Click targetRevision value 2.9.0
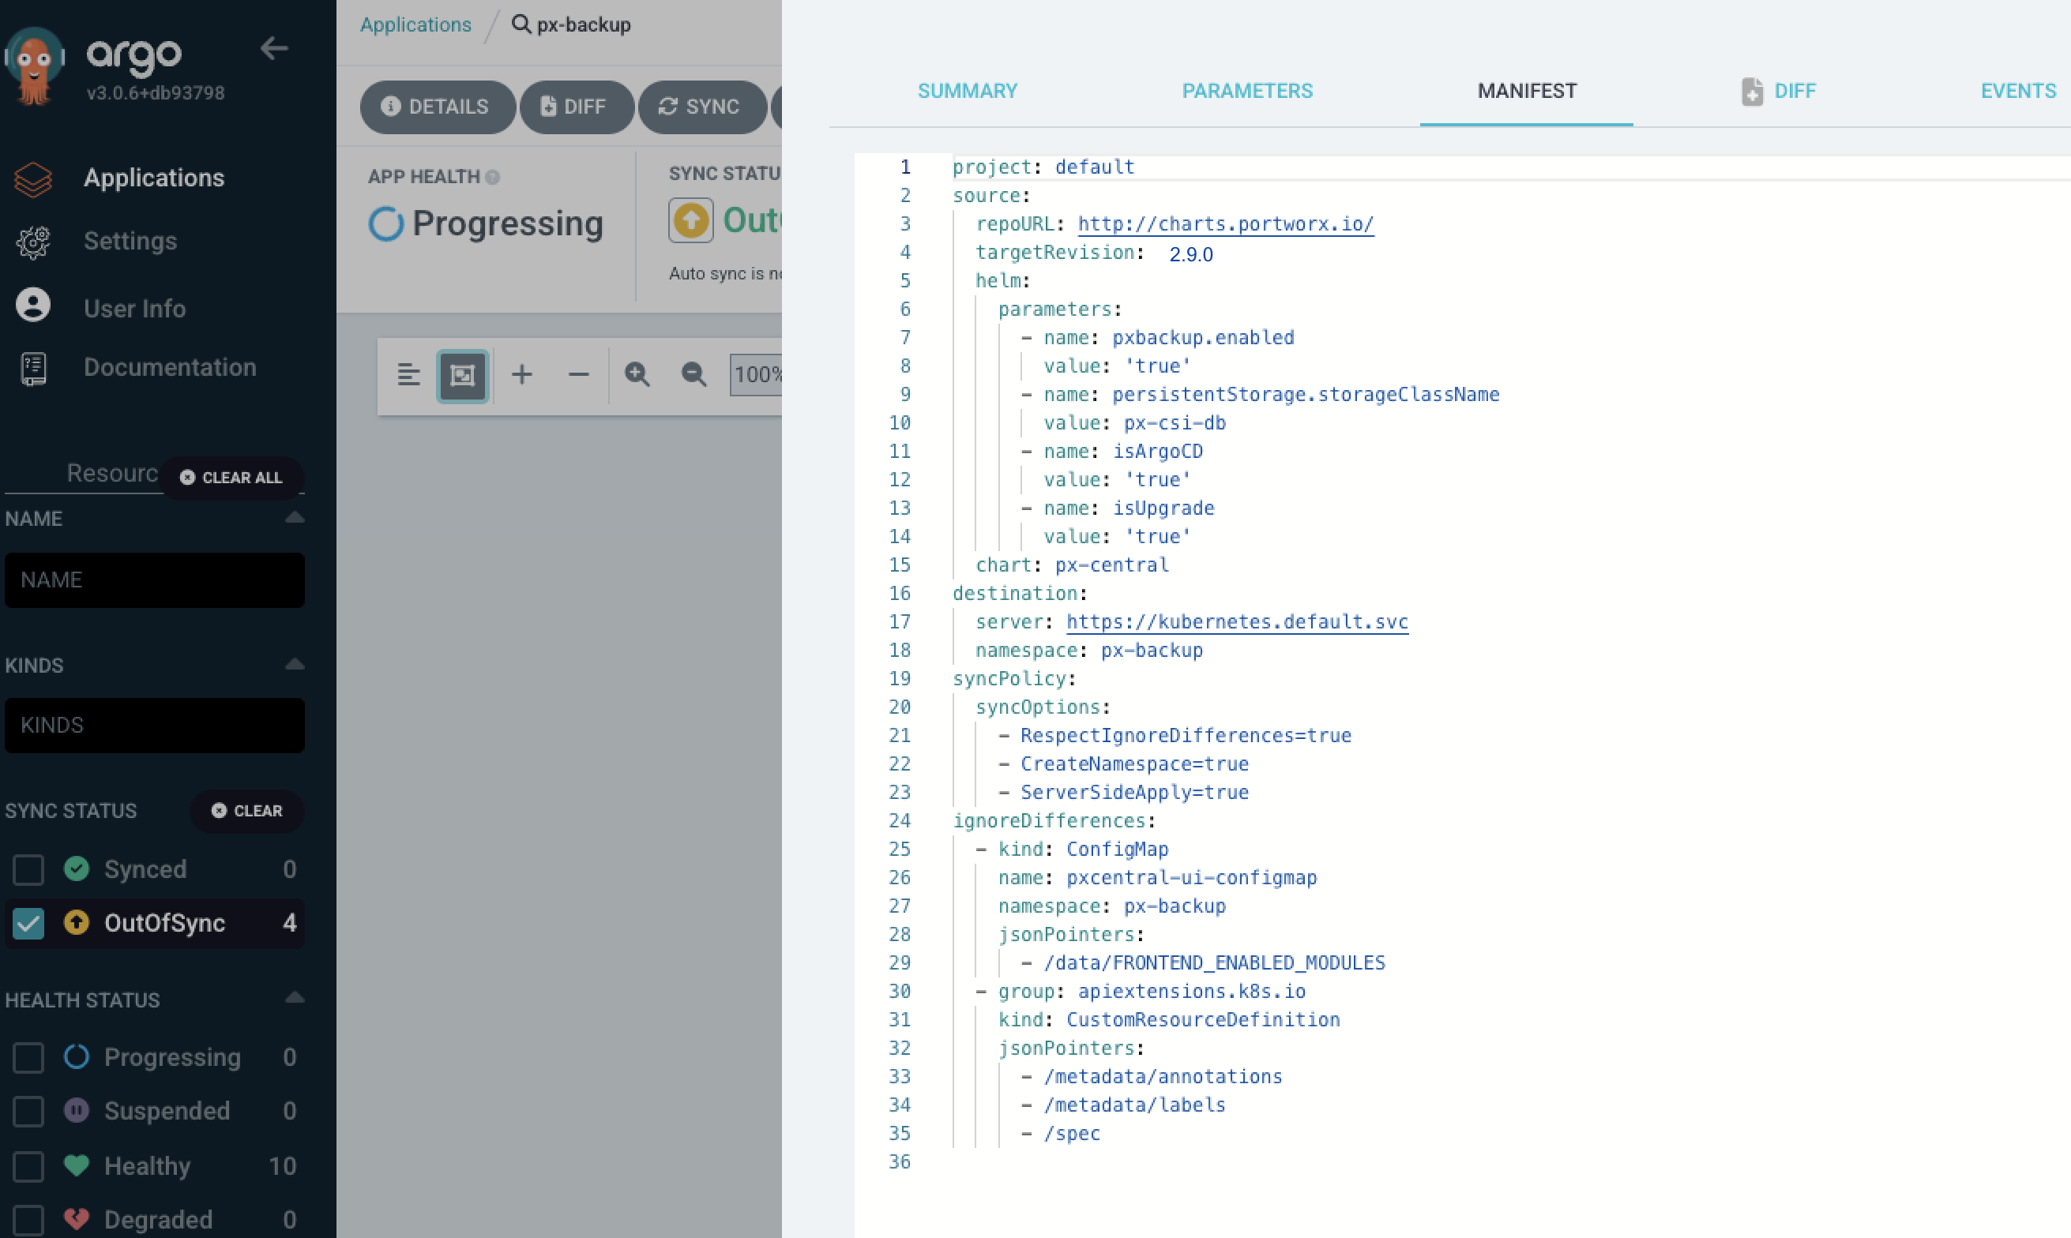 pos(1190,254)
